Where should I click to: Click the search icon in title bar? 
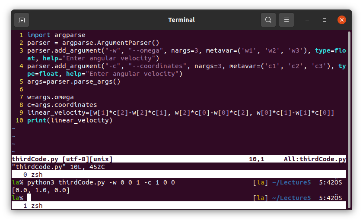[268, 20]
